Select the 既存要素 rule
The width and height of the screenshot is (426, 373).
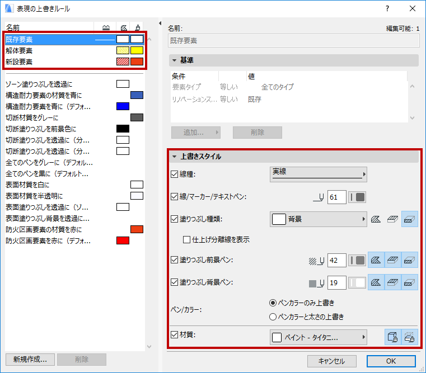[x=74, y=39]
